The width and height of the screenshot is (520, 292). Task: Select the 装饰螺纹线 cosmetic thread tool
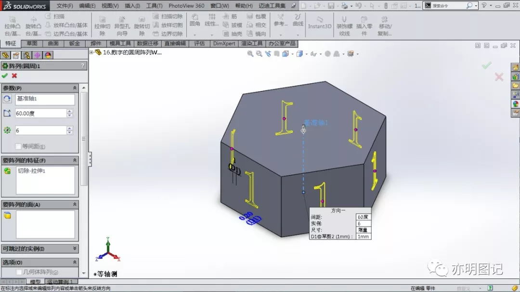pyautogui.click(x=345, y=26)
